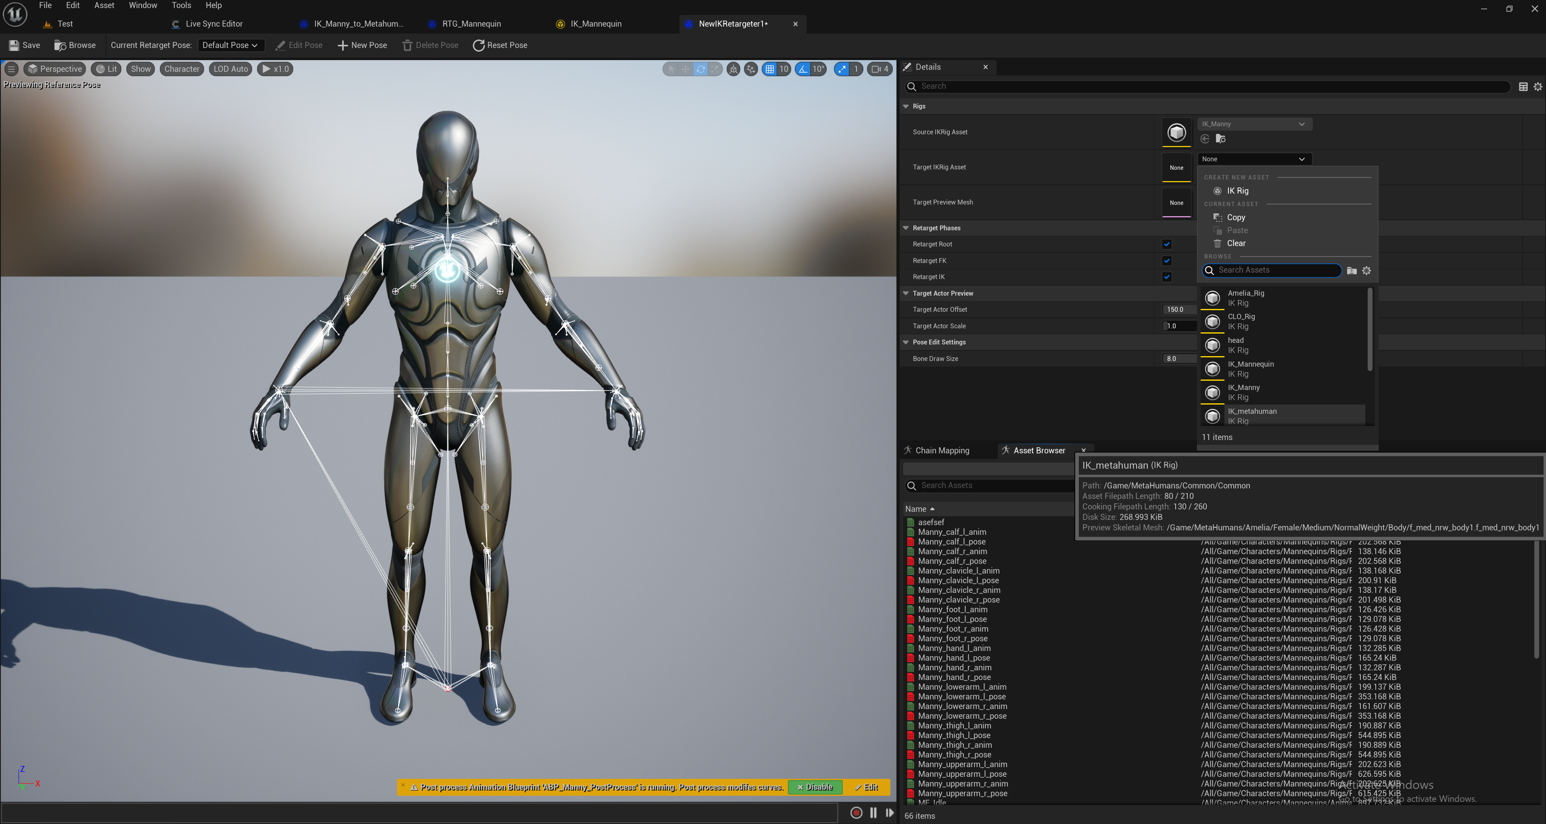Click the asset picker folder filter icon
The width and height of the screenshot is (1546, 824).
(1351, 271)
